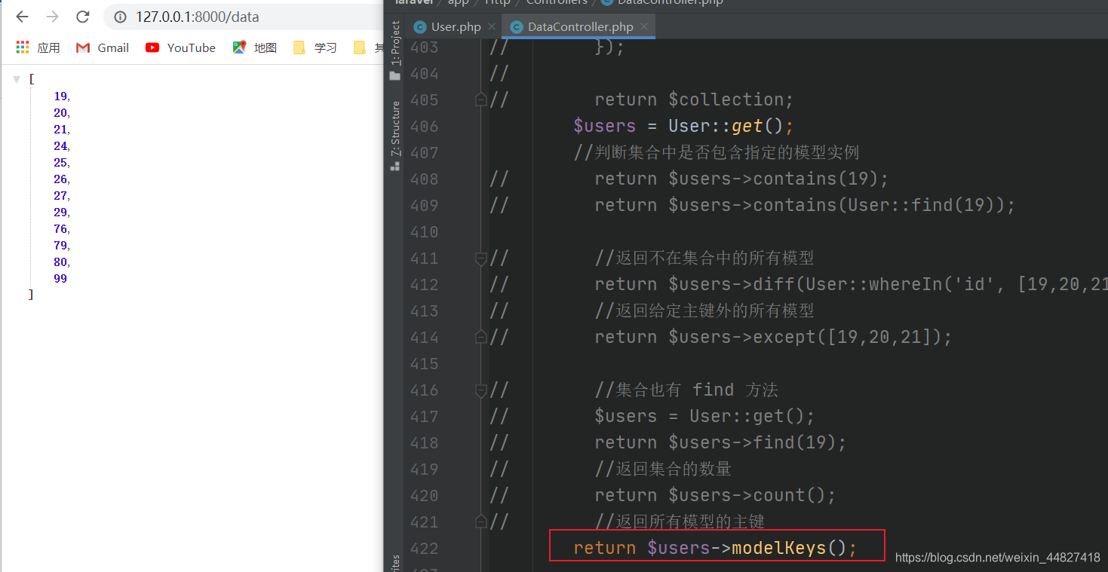1108x572 pixels.
Task: Open the Z: Structure tool window
Action: [395, 136]
